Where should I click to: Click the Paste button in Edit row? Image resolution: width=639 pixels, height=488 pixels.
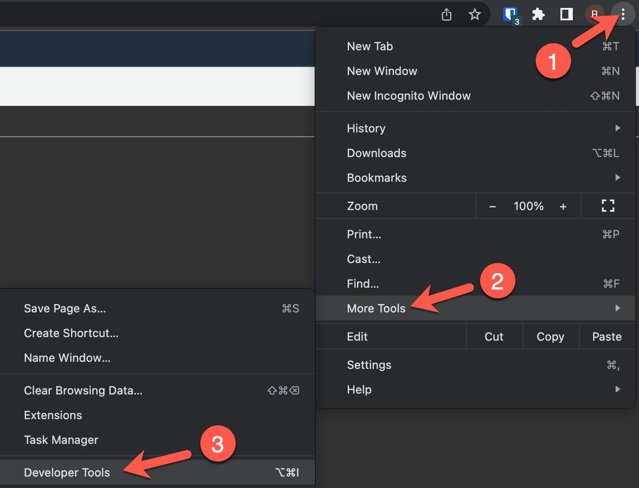(607, 337)
